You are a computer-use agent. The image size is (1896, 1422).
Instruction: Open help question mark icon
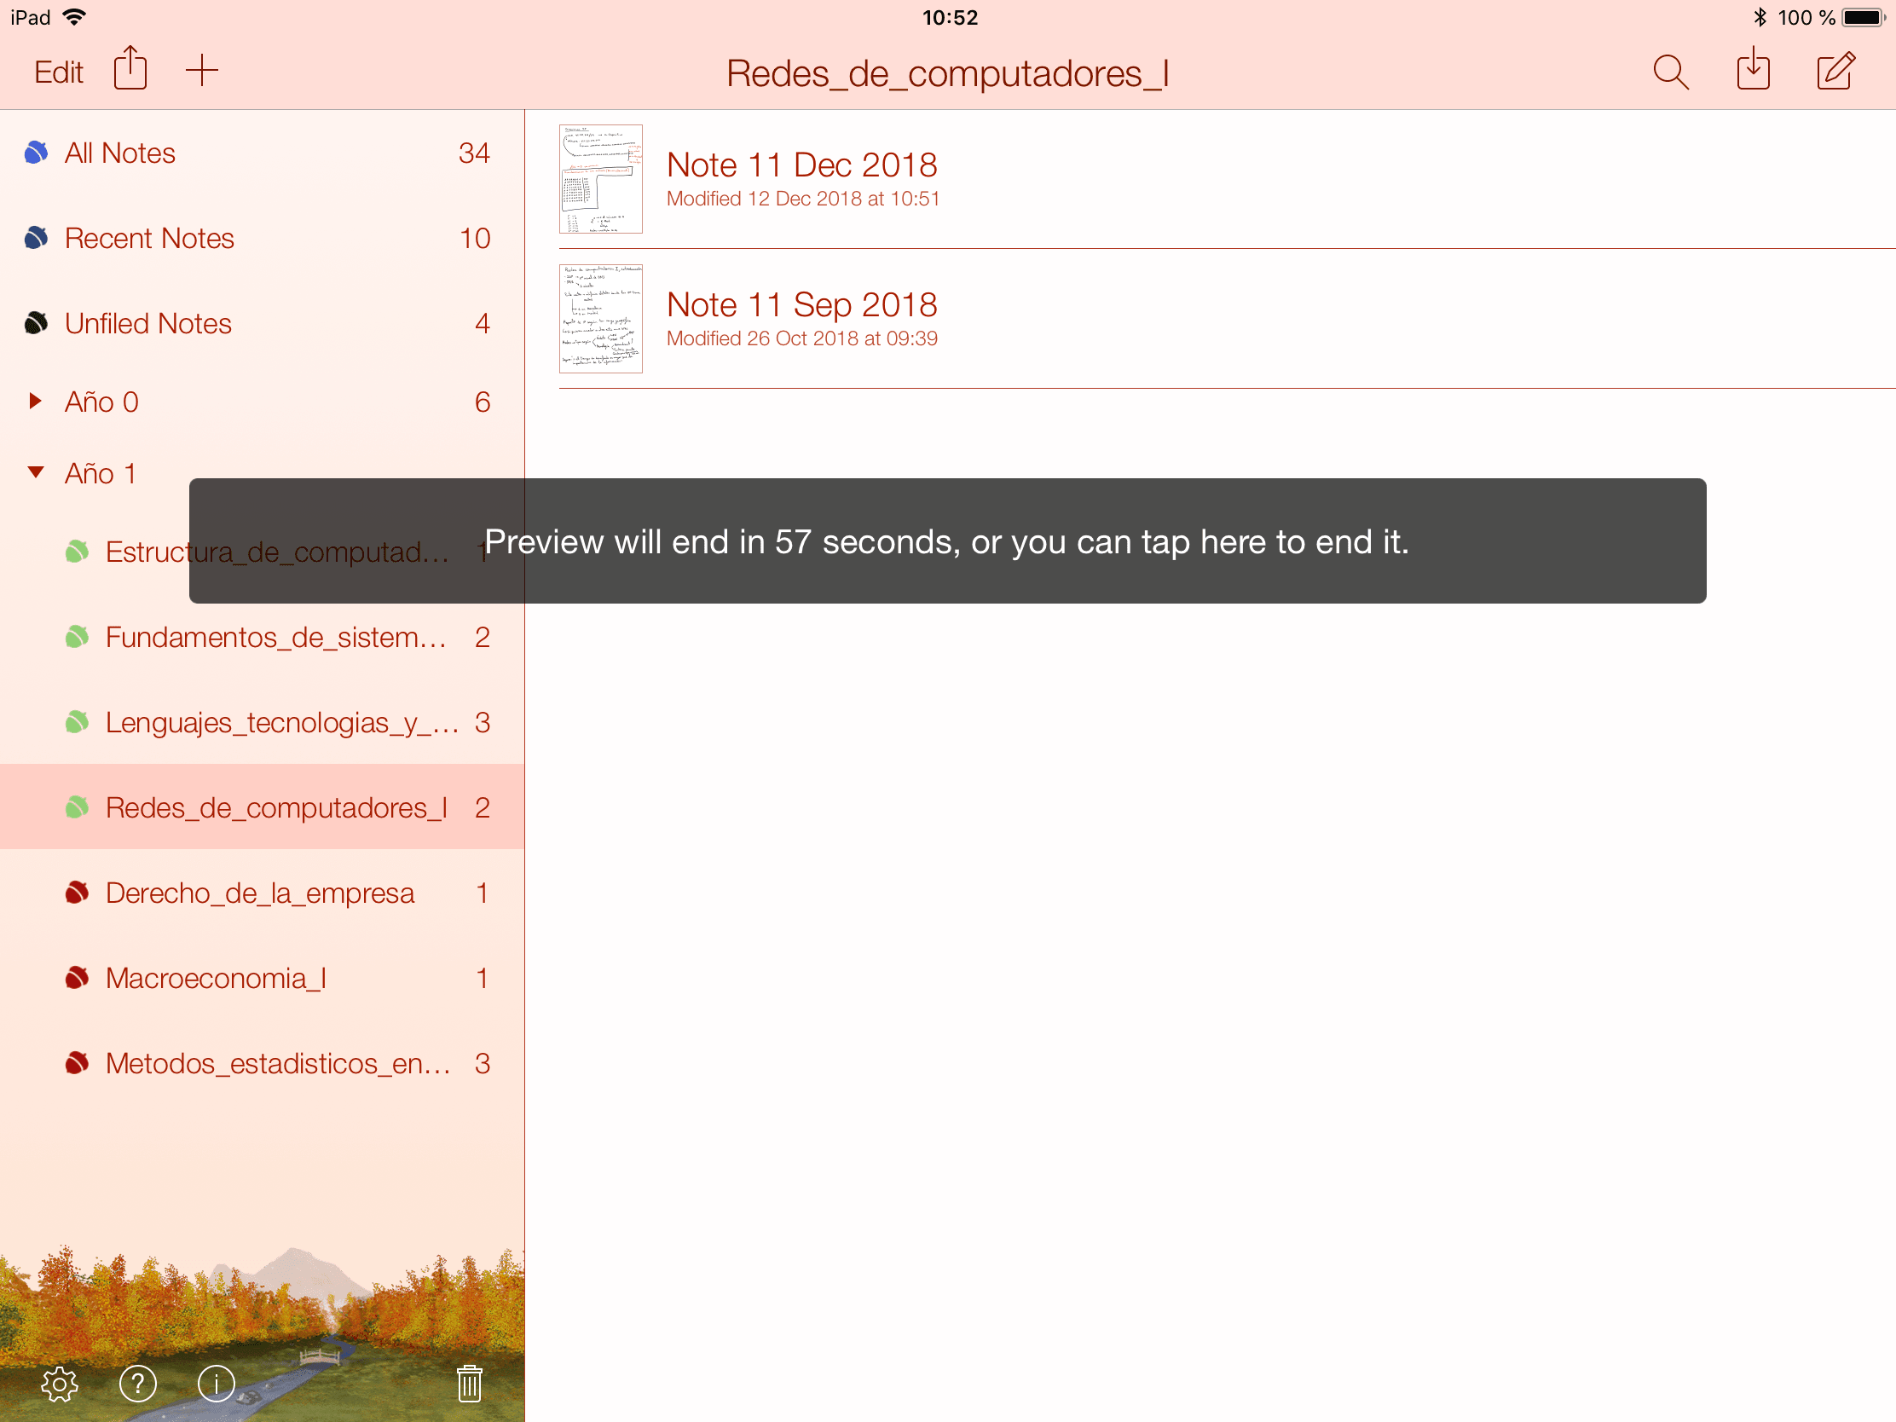[x=138, y=1384]
